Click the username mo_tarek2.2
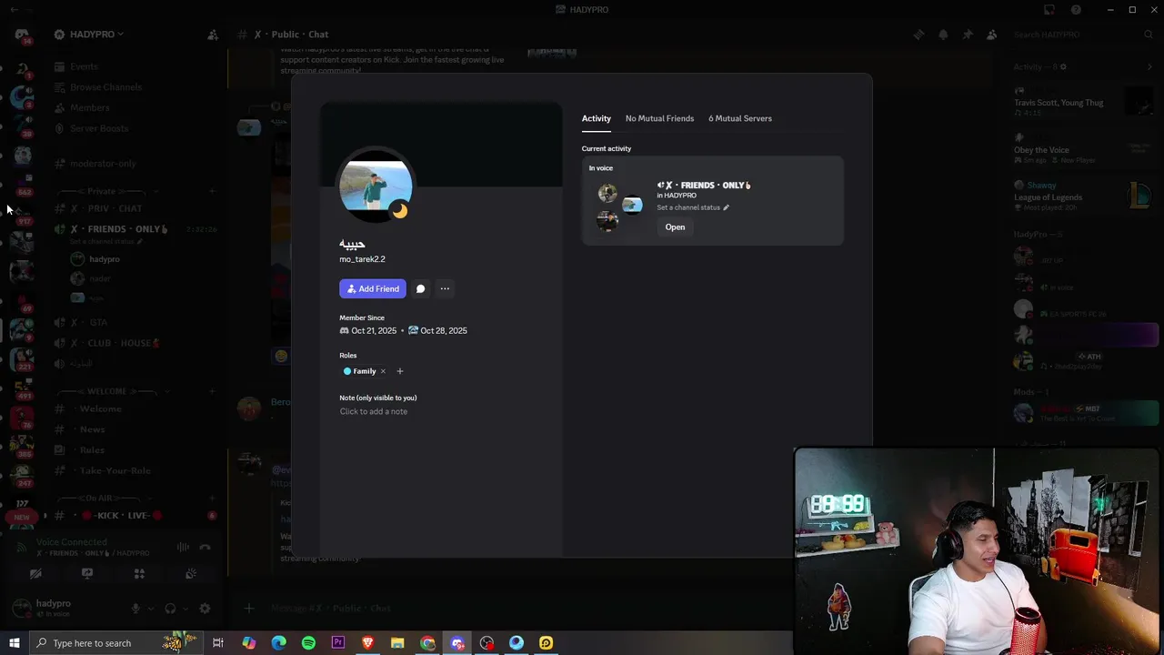Viewport: 1164px width, 655px height. tap(362, 259)
